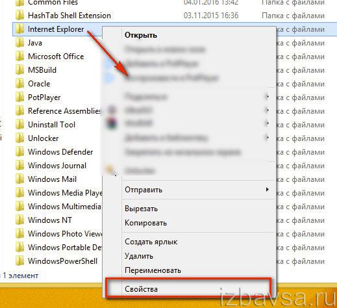
Task: Select the Microsoft Office folder icon
Action: pyautogui.click(x=19, y=57)
